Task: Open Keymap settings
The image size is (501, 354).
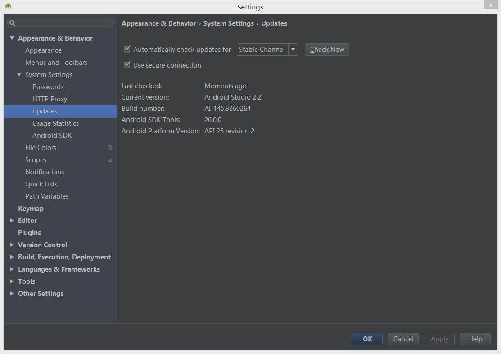Action: tap(31, 208)
